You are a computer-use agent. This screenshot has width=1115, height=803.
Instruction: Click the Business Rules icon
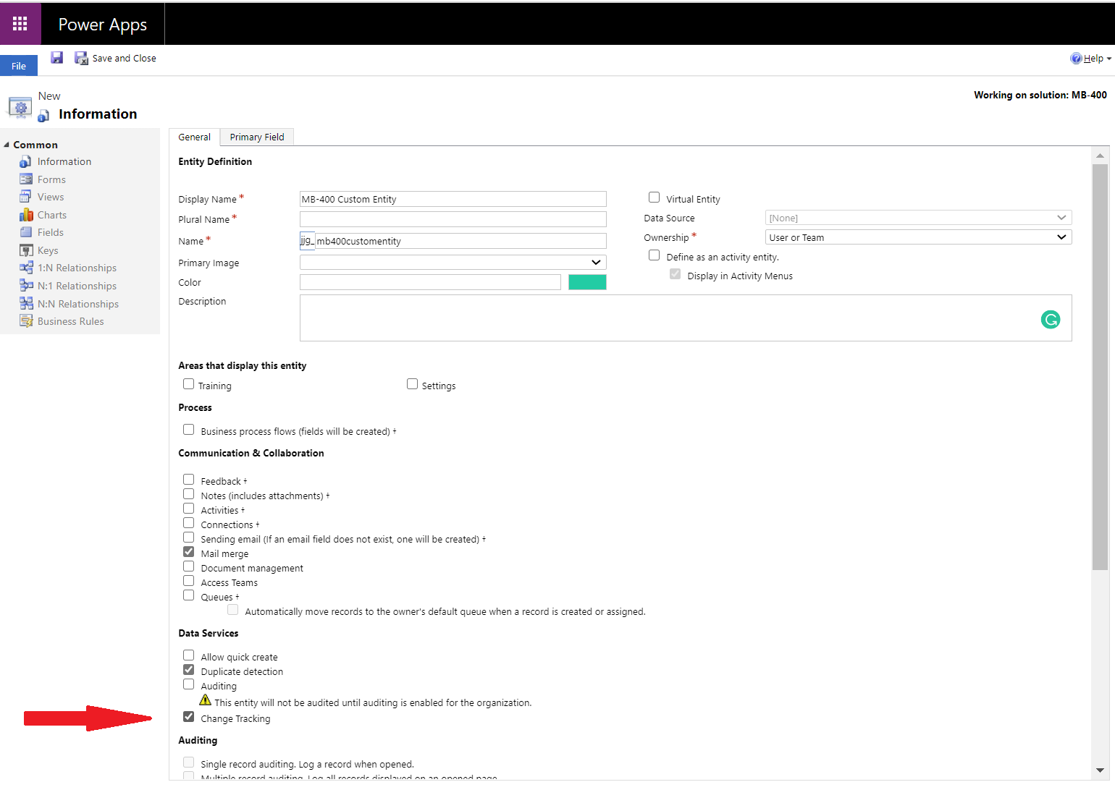26,321
